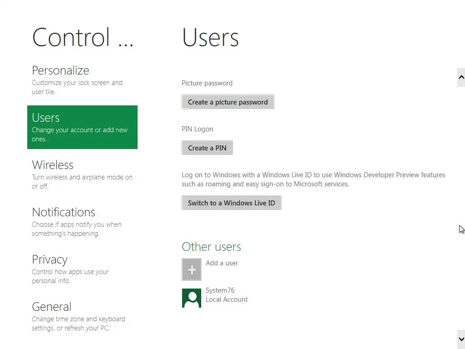Click the Other users heading
Screen dimensions: 465x349
(x=211, y=247)
